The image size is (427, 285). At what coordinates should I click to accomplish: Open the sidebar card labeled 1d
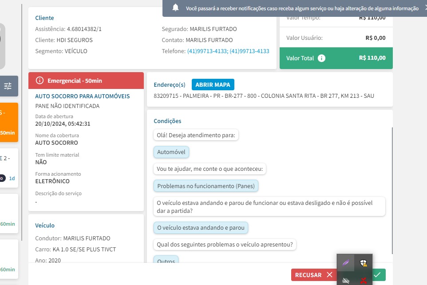click(x=9, y=168)
